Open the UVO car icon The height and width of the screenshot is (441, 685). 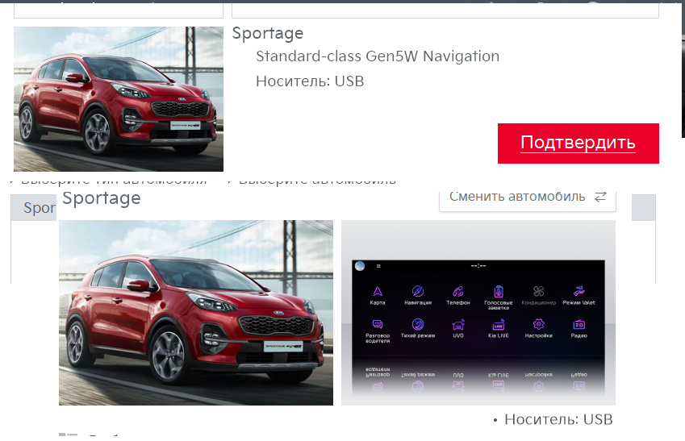coord(457,324)
